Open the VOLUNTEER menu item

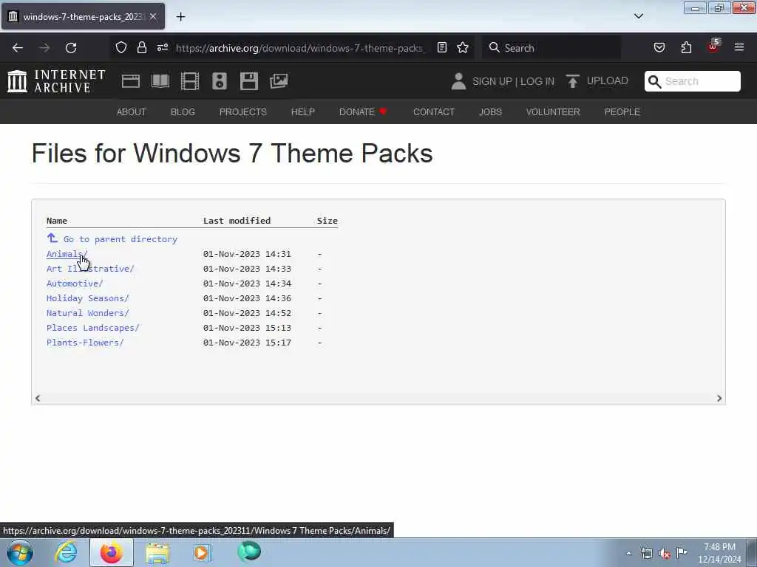(x=553, y=112)
